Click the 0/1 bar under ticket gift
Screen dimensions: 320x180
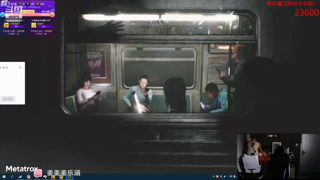[44, 26]
